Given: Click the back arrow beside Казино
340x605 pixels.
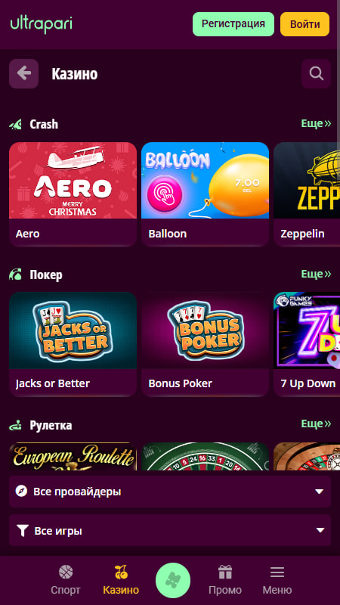Looking at the screenshot, I should (x=24, y=73).
